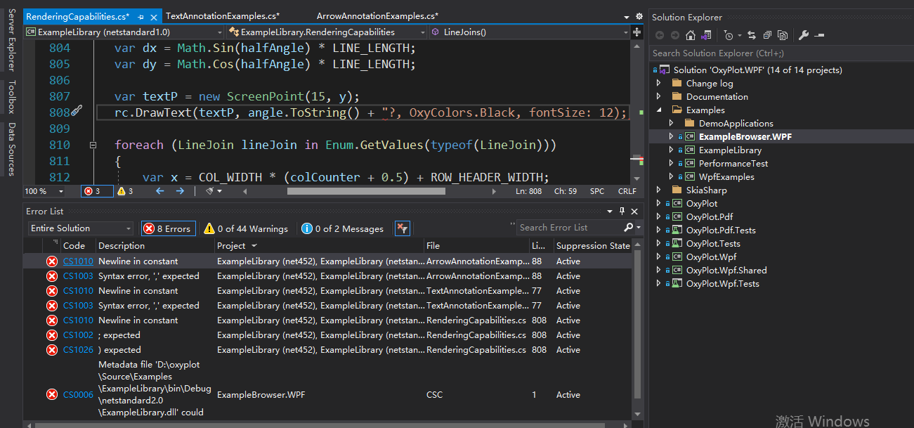Toggle the 8 Errors filter
This screenshot has width=914, height=428.
(168, 228)
